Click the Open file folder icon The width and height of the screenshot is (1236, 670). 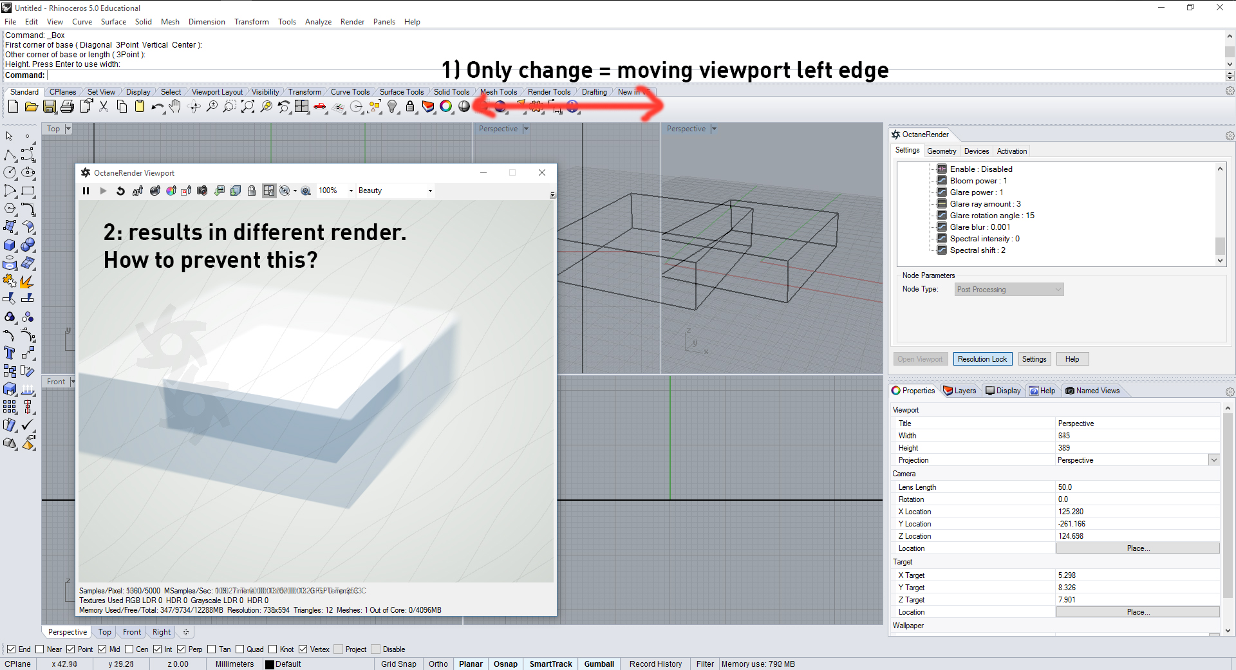tap(31, 107)
